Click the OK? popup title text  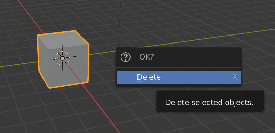click(x=147, y=57)
